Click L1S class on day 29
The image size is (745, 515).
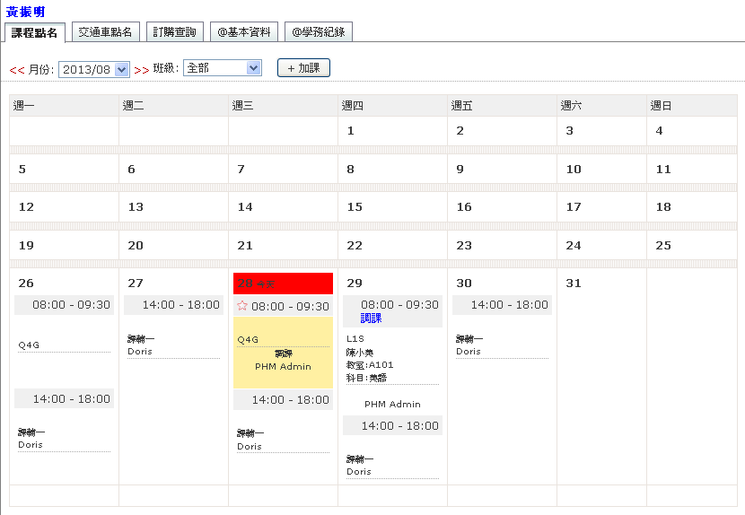(x=355, y=339)
